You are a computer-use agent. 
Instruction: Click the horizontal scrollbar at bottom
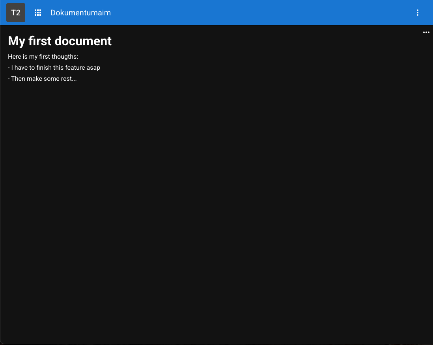point(216,343)
